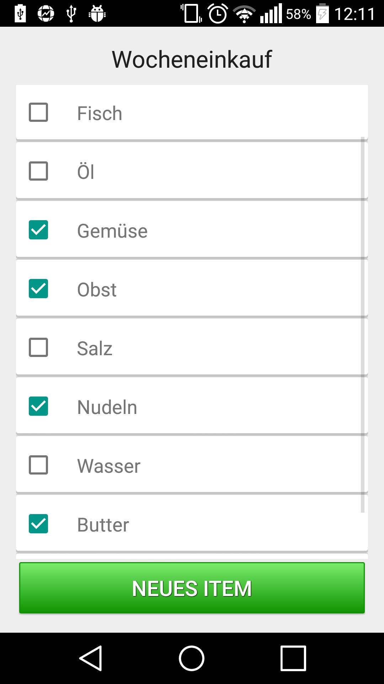Viewport: 384px width, 684px height.
Task: Tap the Android home circle icon
Action: (x=192, y=658)
